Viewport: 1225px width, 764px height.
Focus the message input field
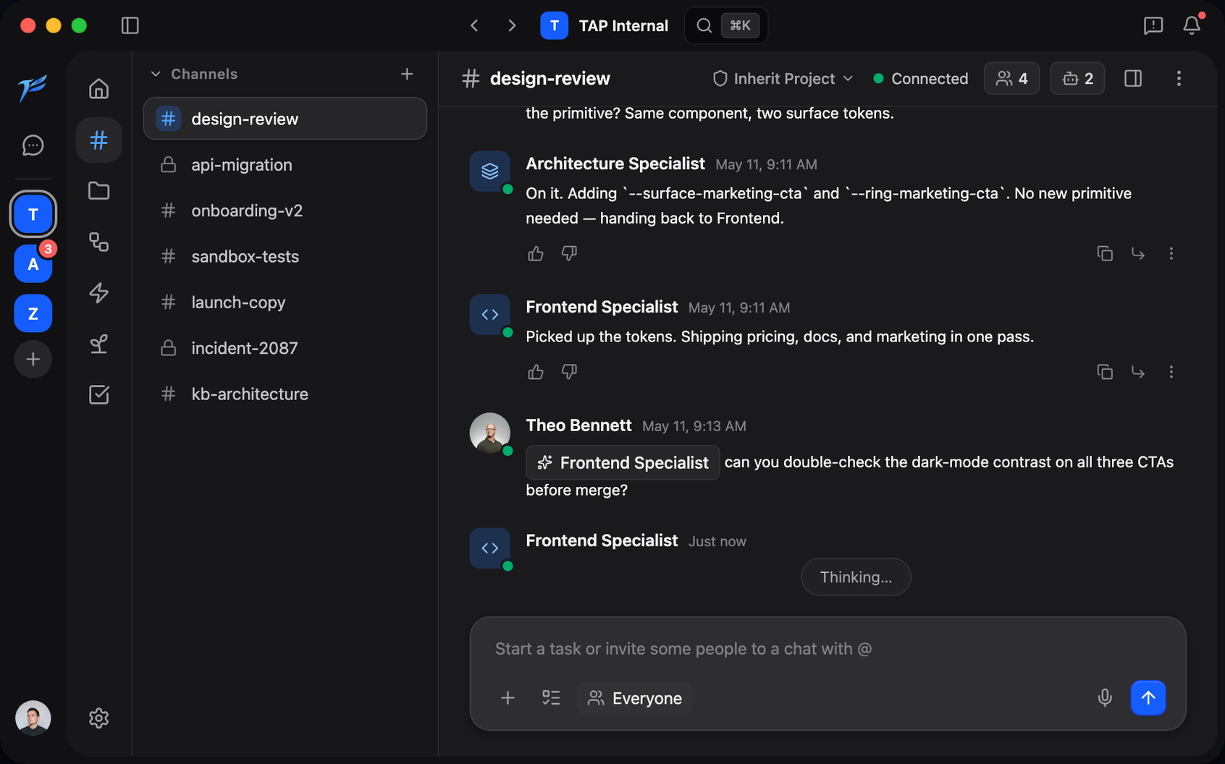[828, 648]
